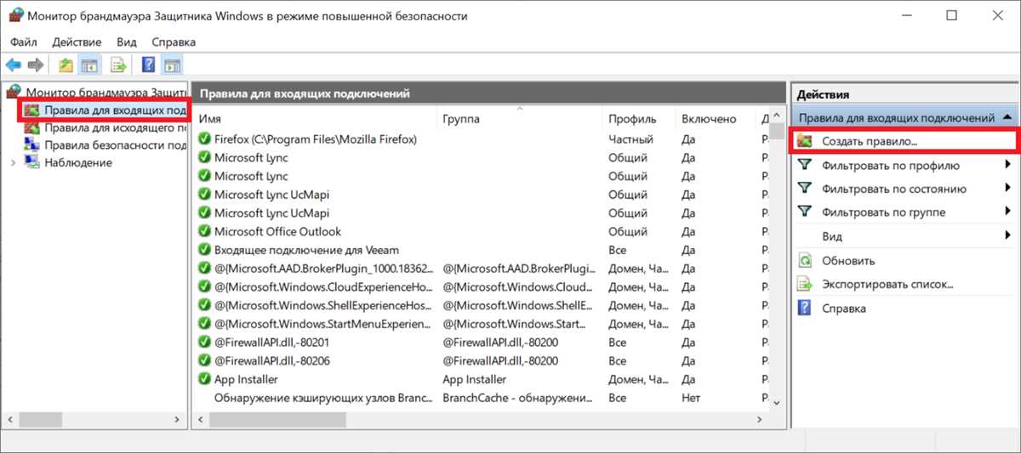
Task: Open the Действие menu
Action: 77,42
